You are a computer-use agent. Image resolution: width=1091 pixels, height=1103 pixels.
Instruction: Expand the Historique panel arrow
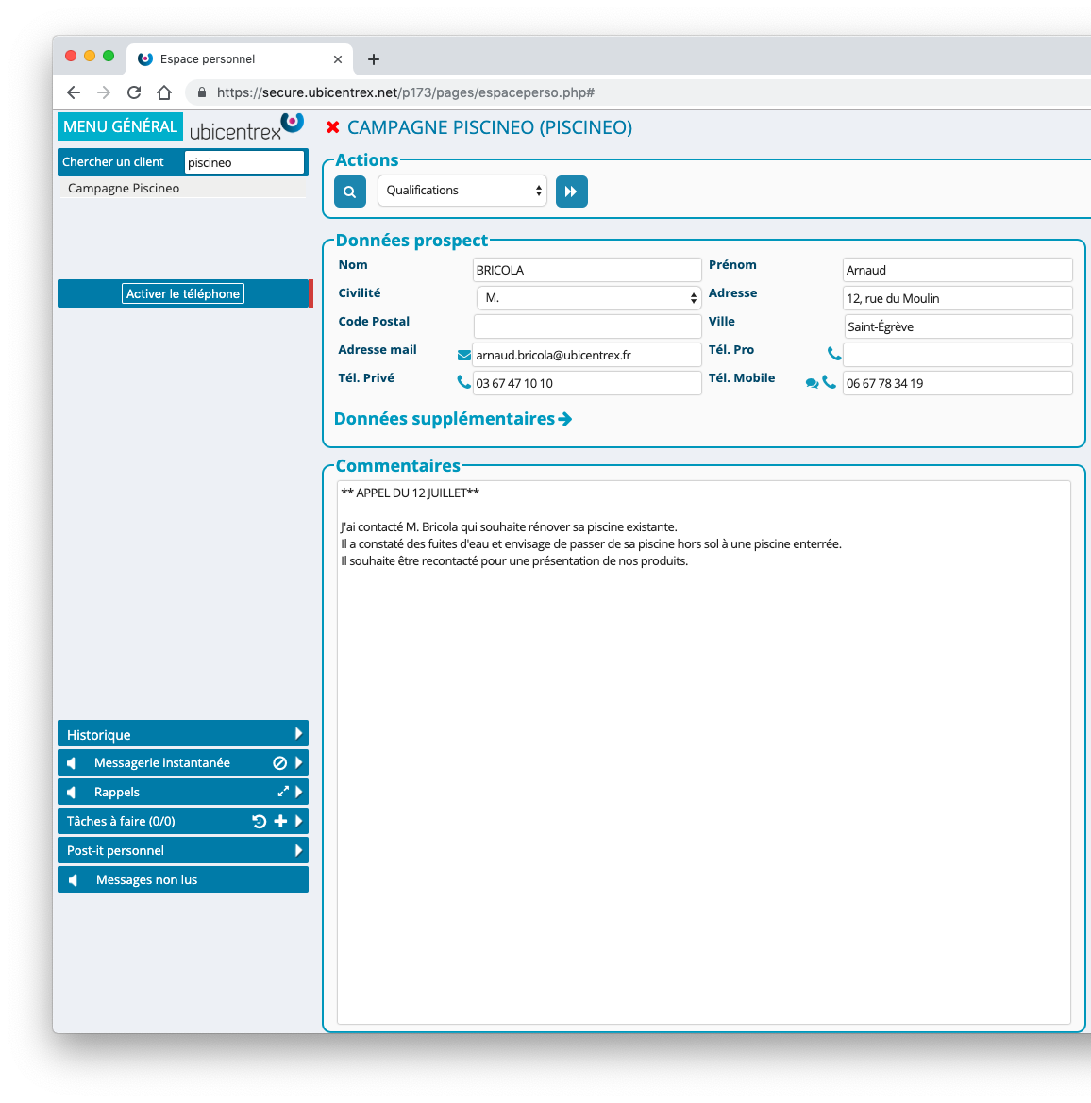[x=299, y=734]
